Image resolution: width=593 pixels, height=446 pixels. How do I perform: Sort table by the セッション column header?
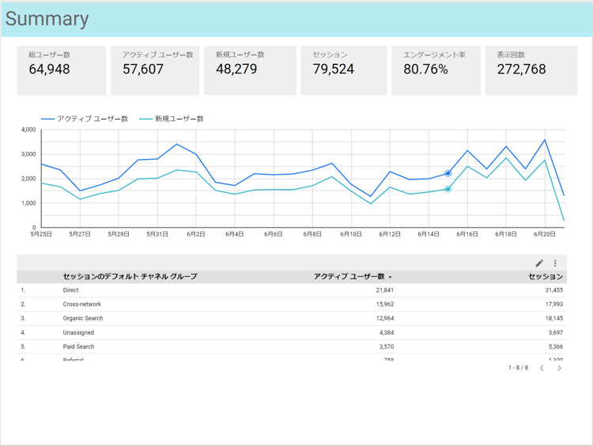coord(546,277)
